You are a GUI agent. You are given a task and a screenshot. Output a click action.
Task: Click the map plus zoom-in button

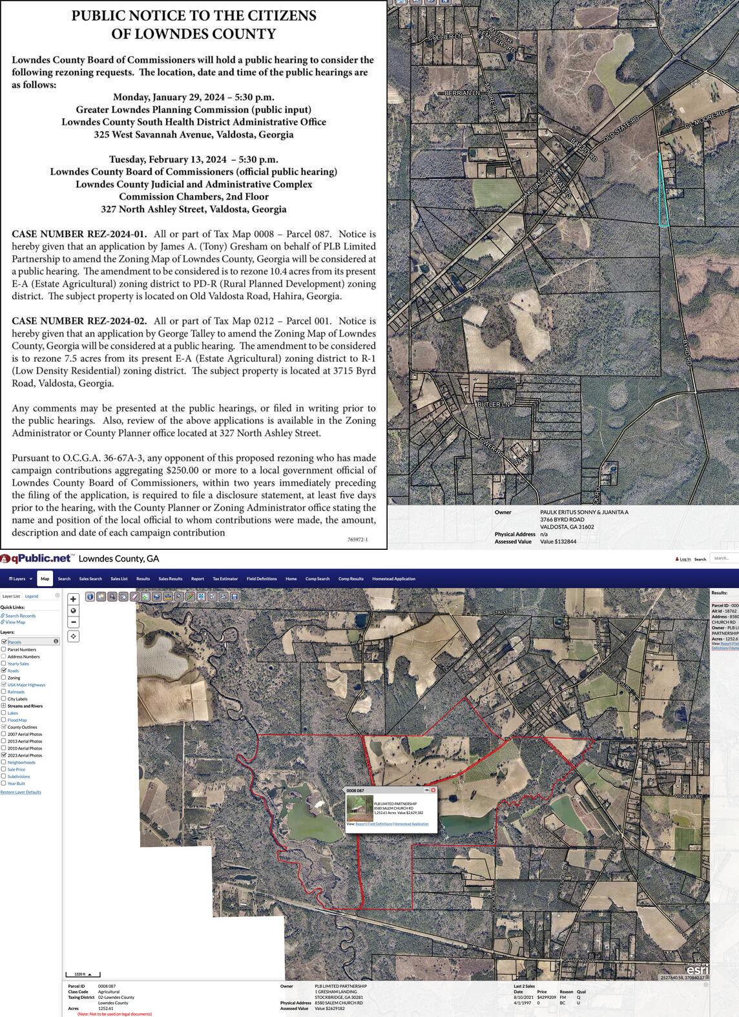[73, 599]
